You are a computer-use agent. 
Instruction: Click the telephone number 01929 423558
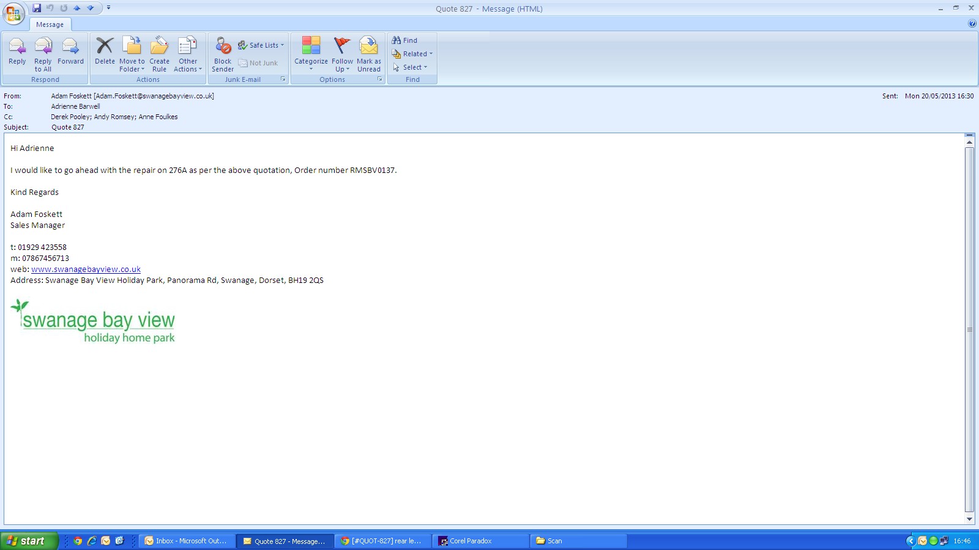(x=42, y=247)
